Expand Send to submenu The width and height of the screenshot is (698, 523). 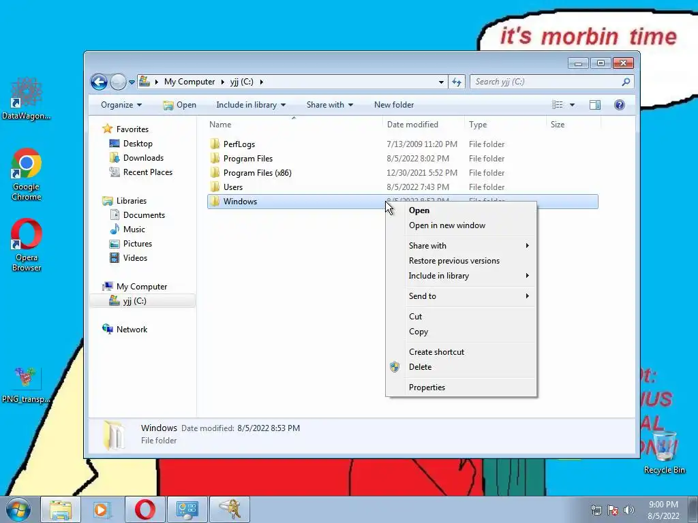(x=461, y=296)
